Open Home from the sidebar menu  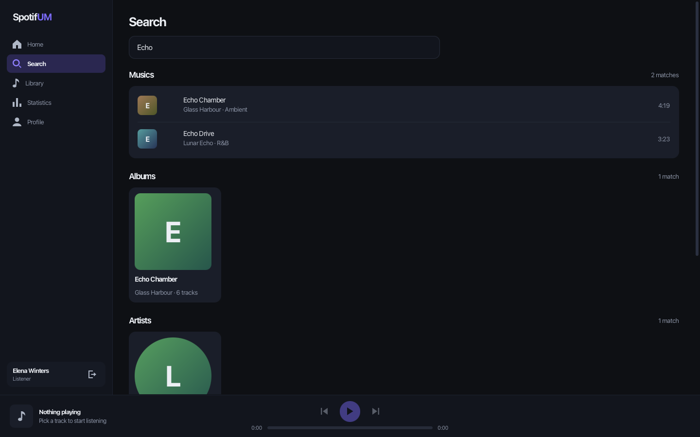tap(56, 44)
